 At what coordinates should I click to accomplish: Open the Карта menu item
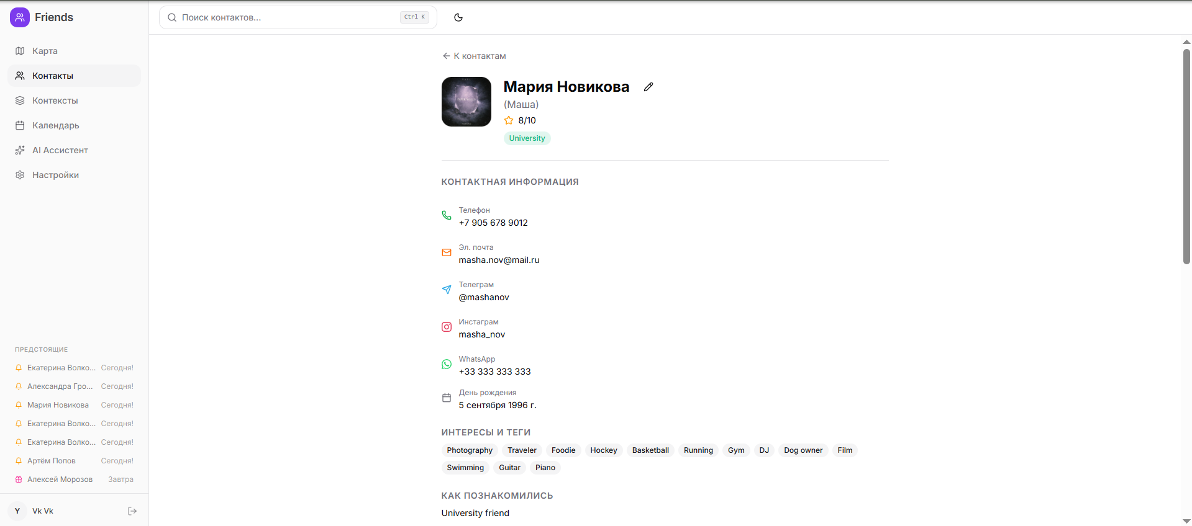(74, 51)
